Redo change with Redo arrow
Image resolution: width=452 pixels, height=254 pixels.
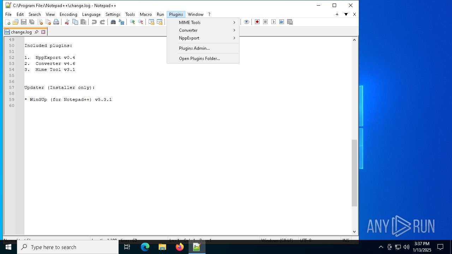(x=102, y=22)
